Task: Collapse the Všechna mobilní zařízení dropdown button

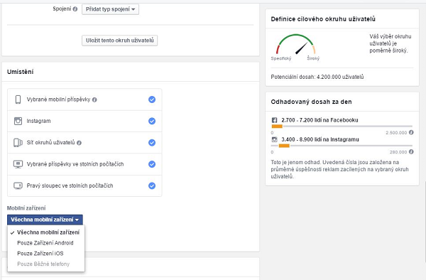Action: click(45, 220)
